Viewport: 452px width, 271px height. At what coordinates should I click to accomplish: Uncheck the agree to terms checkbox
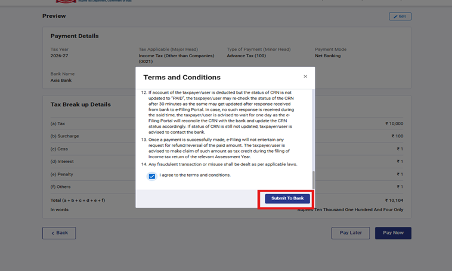152,176
